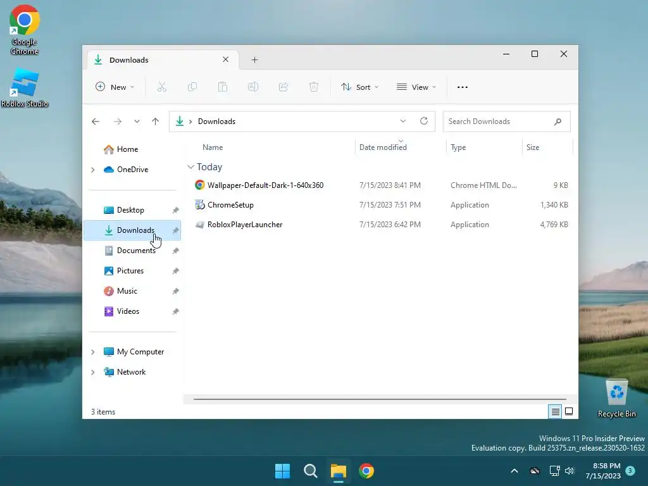This screenshot has width=648, height=486.
Task: Launch Chrome from the taskbar
Action: 366,471
